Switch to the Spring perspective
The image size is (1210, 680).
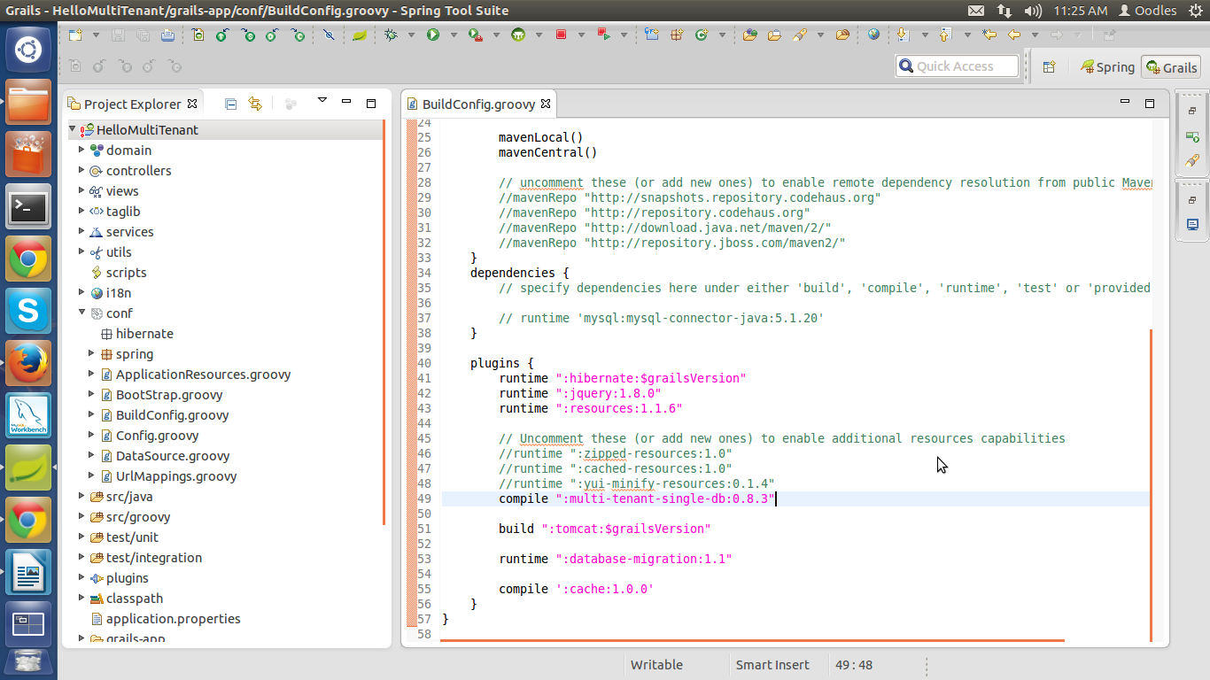[x=1106, y=66]
